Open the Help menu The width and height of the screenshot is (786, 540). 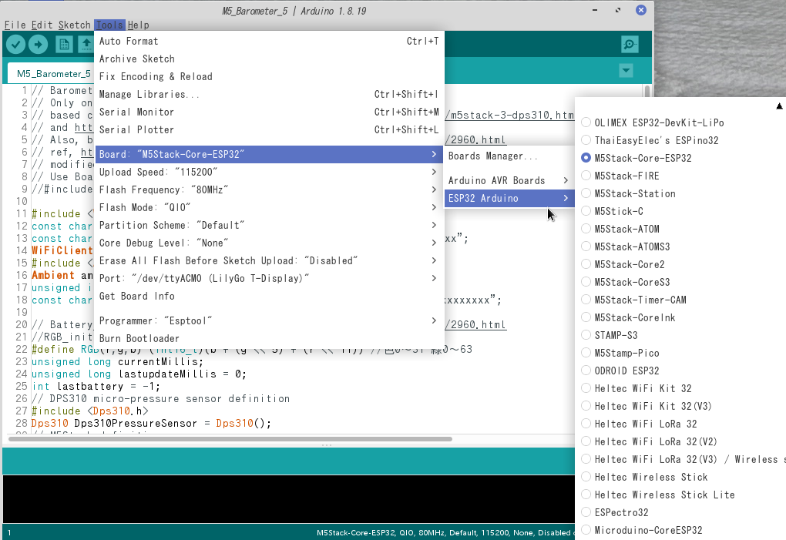tap(139, 25)
